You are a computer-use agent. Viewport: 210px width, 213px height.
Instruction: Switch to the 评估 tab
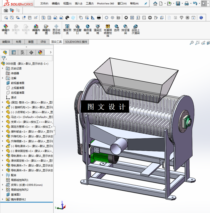point(43,42)
